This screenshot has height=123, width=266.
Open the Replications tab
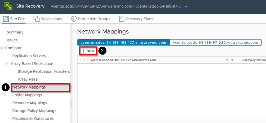click(x=48, y=19)
